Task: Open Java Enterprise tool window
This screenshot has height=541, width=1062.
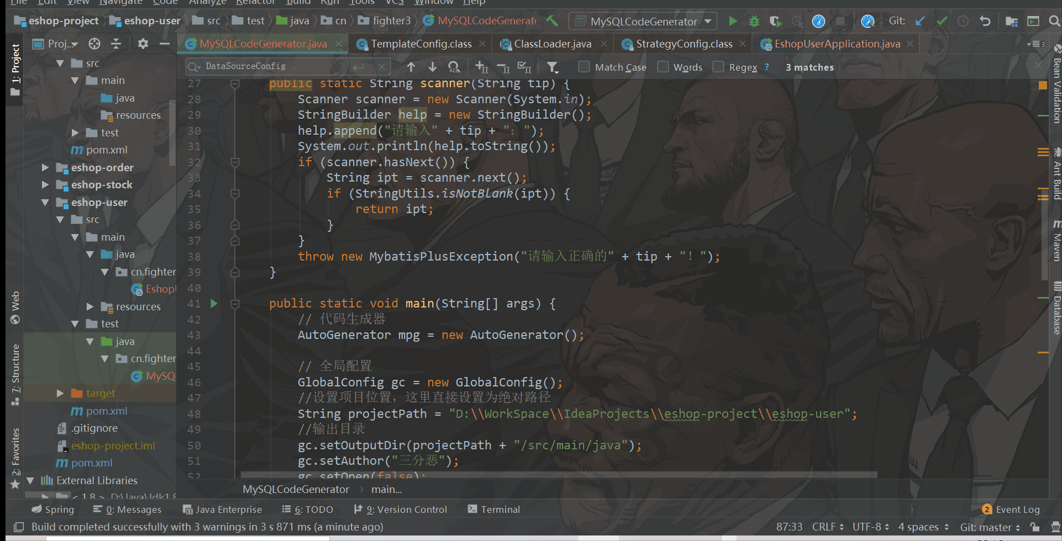Action: [x=222, y=509]
